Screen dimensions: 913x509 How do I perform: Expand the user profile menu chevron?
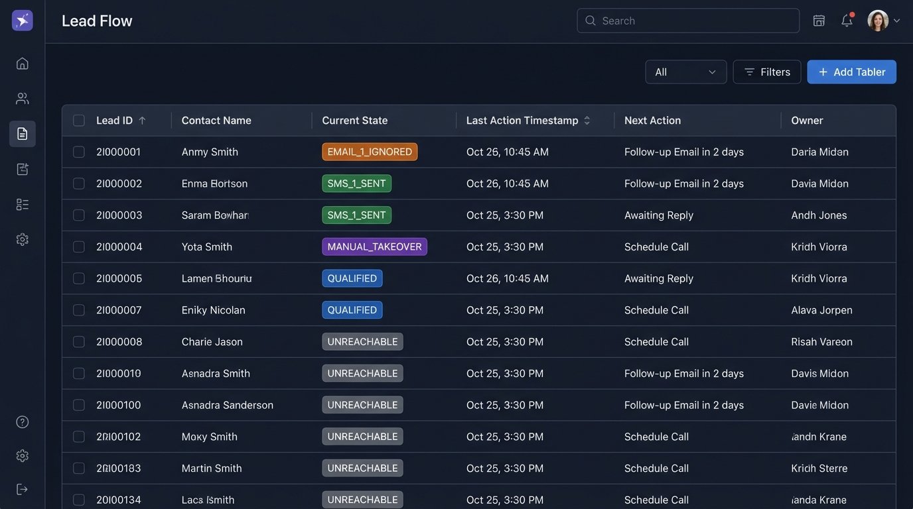(x=897, y=21)
